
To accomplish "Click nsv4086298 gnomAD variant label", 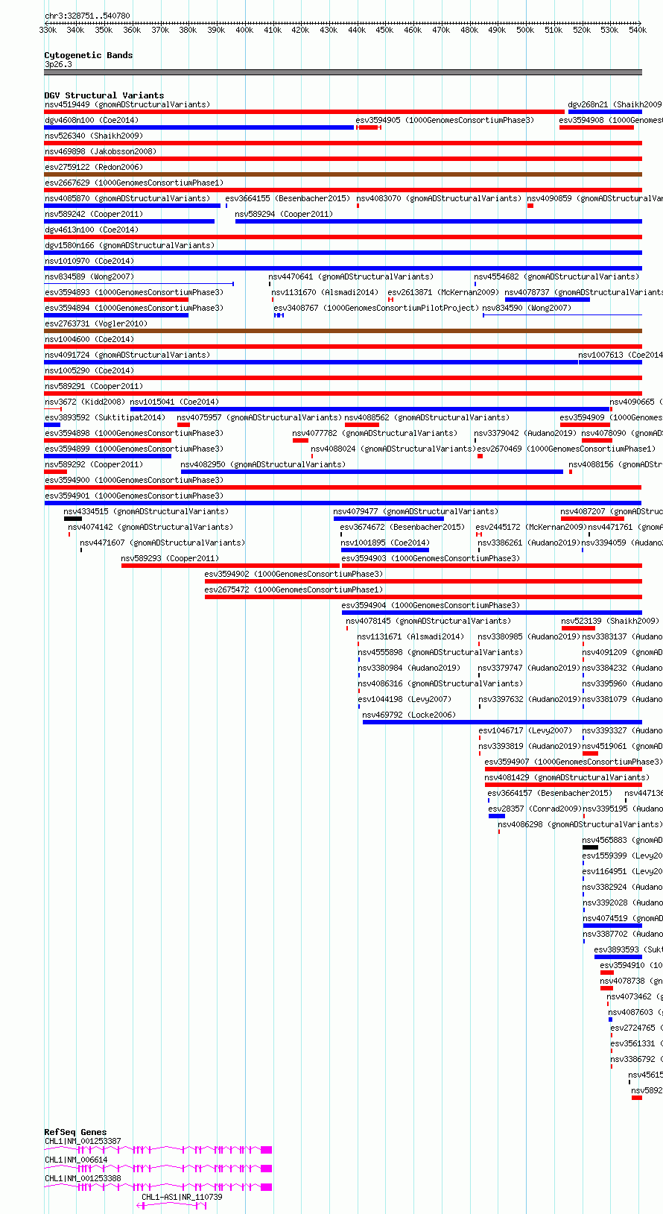I will (x=580, y=825).
